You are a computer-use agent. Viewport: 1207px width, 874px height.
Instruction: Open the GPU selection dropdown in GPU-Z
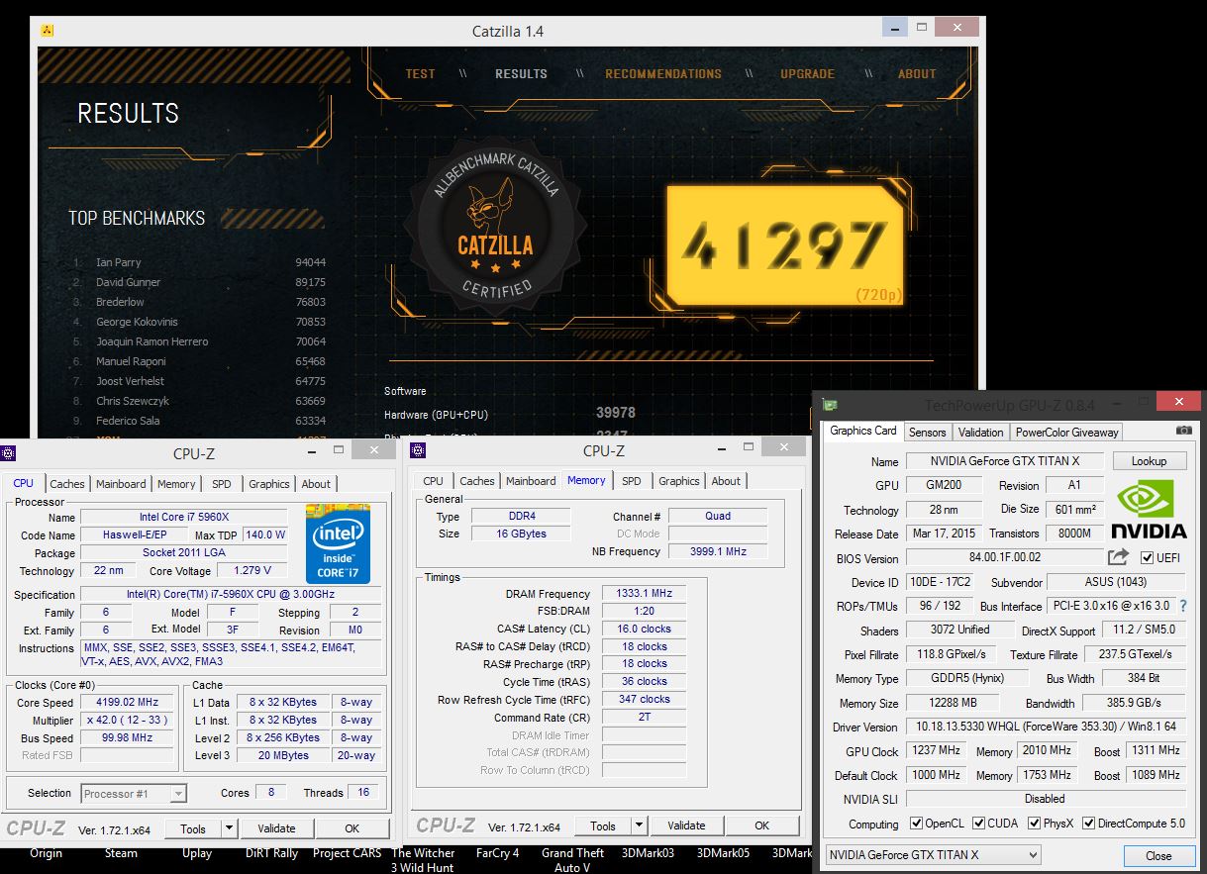[932, 855]
